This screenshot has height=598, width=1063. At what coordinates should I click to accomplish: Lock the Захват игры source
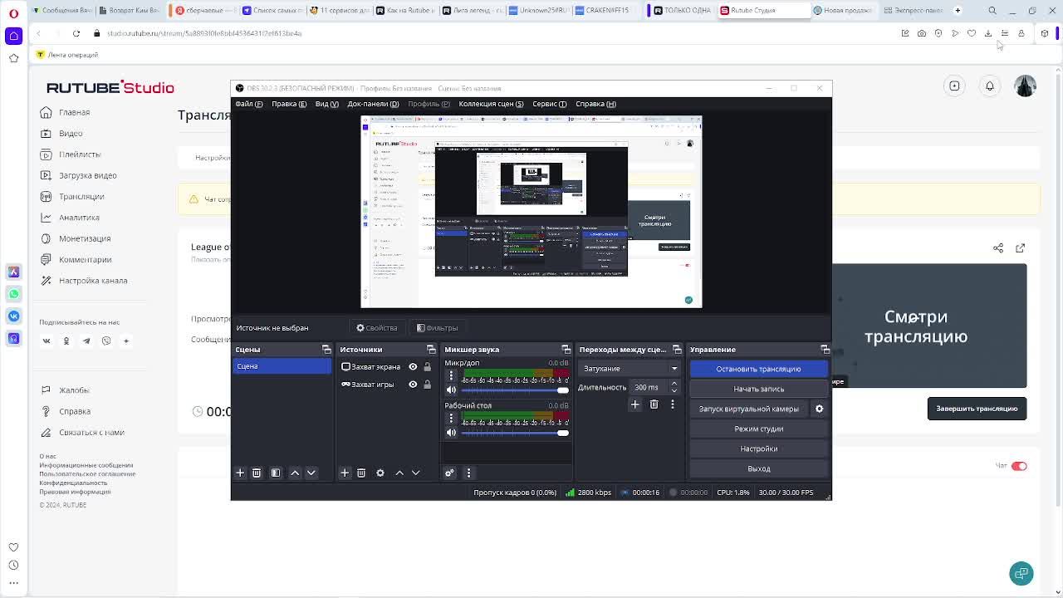coord(428,385)
